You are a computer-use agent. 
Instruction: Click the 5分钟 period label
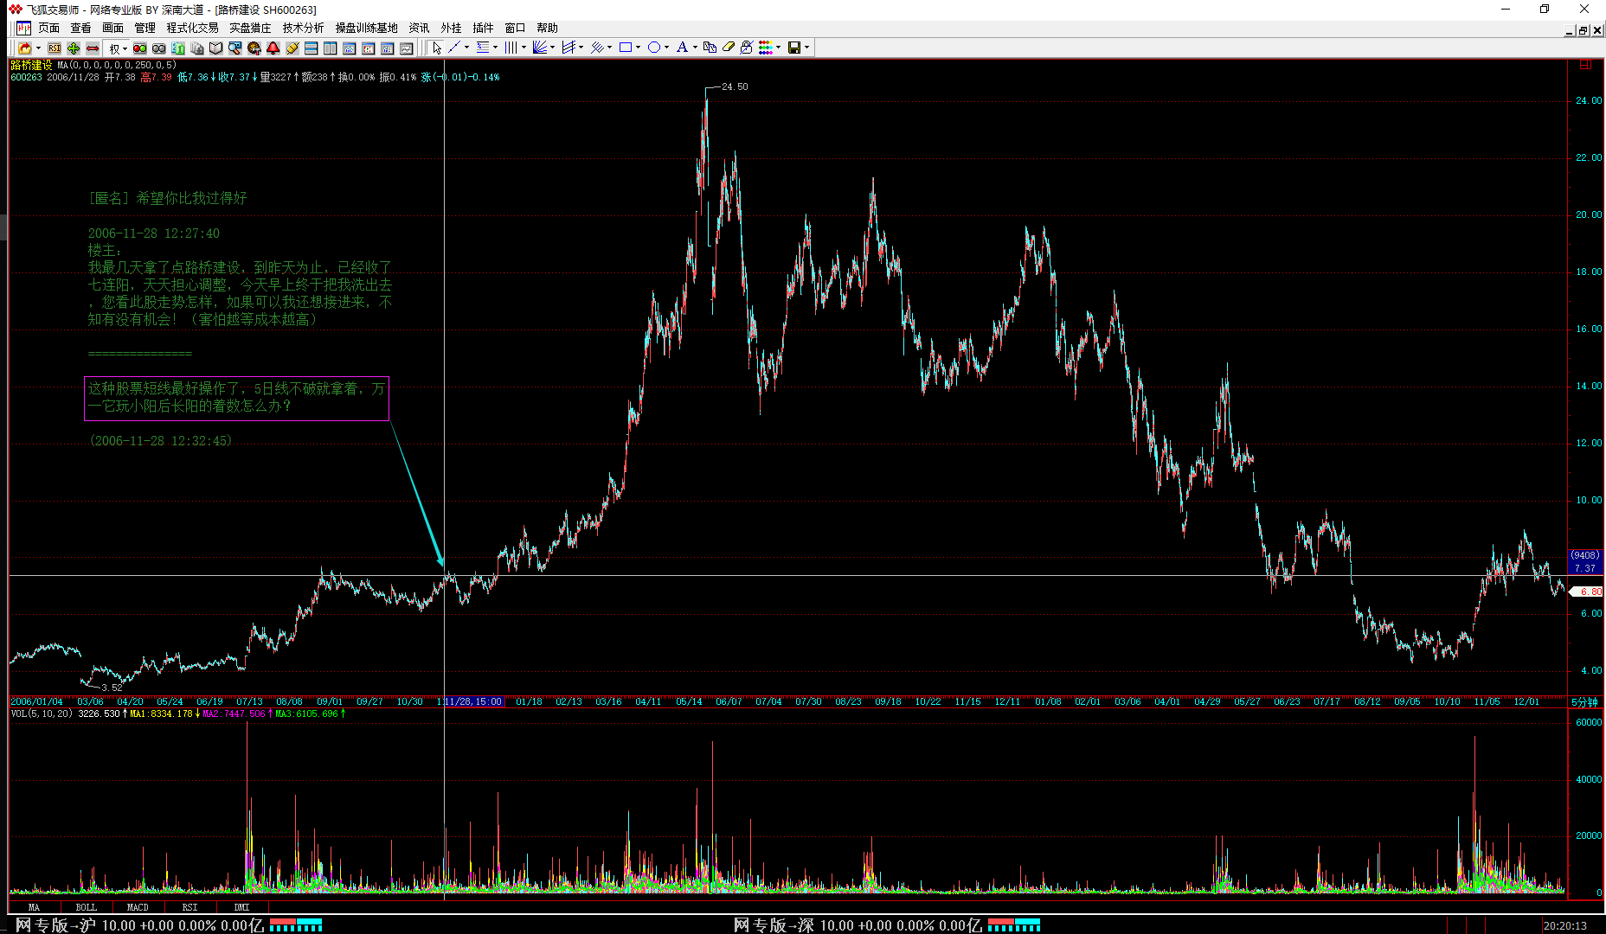coord(1584,702)
